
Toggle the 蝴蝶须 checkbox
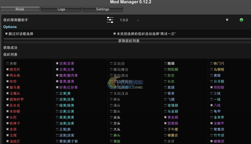coord(211,141)
